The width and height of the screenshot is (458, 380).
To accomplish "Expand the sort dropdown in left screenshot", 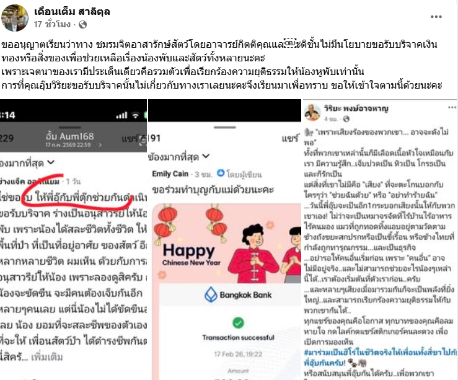I will pos(51,162).
